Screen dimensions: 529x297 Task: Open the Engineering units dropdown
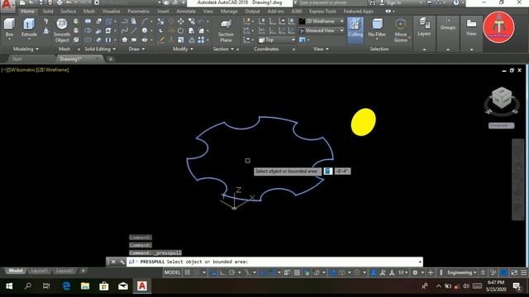coord(461,272)
